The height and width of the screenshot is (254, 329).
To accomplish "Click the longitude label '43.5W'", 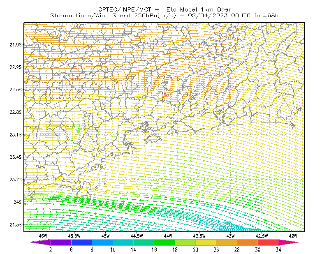I will 199,236.
